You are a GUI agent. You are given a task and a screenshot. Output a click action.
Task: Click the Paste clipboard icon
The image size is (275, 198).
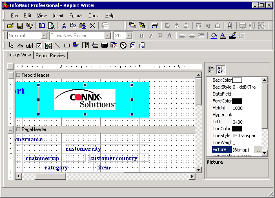[82, 26]
